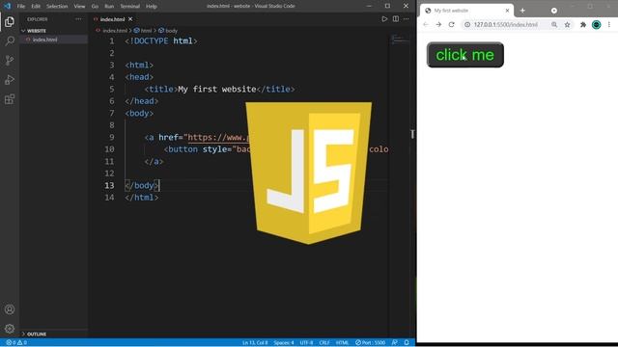This screenshot has height=347, width=618.
Task: Open the Explorer view in activity bar
Action: click(x=10, y=21)
